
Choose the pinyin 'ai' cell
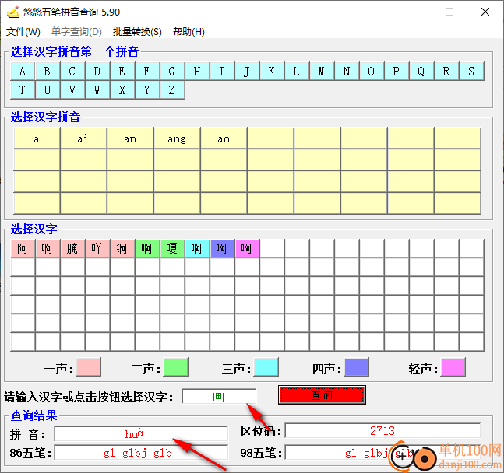tap(83, 138)
